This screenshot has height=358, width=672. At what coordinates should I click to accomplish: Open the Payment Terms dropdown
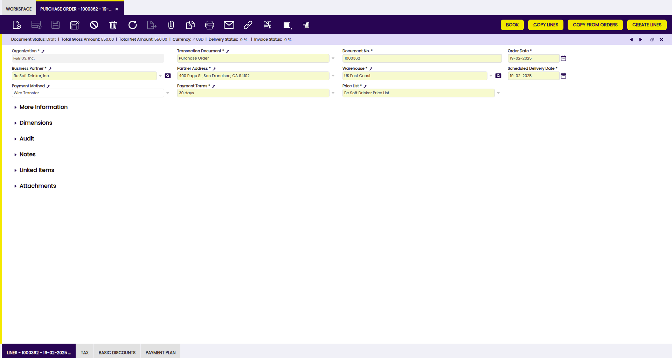click(333, 93)
